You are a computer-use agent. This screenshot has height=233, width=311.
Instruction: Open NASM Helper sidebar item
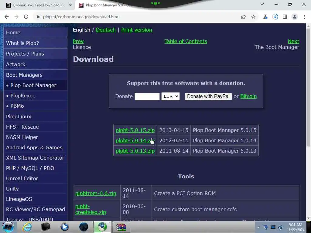click(x=36, y=137)
